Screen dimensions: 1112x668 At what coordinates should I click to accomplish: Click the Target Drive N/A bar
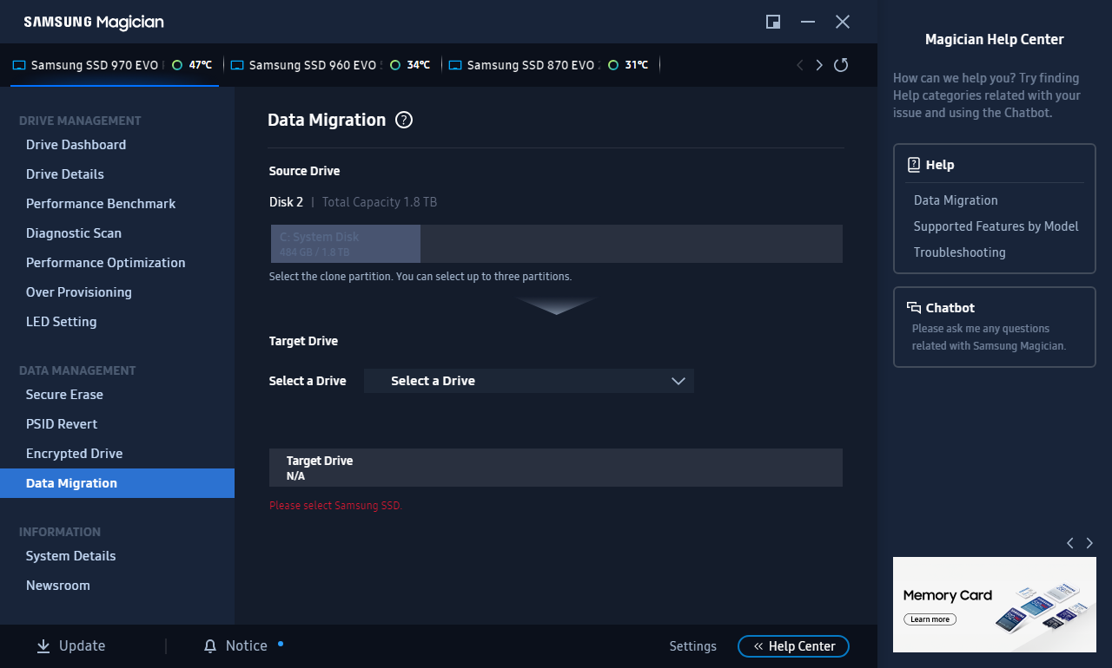pos(556,468)
